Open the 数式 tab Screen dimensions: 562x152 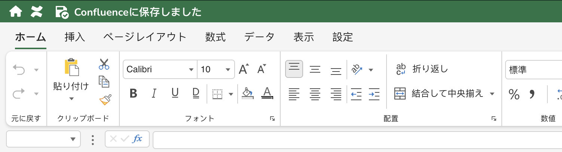click(216, 37)
